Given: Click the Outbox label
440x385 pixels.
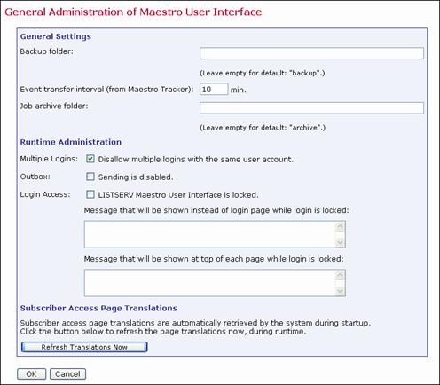Looking at the screenshot, I should (35, 177).
